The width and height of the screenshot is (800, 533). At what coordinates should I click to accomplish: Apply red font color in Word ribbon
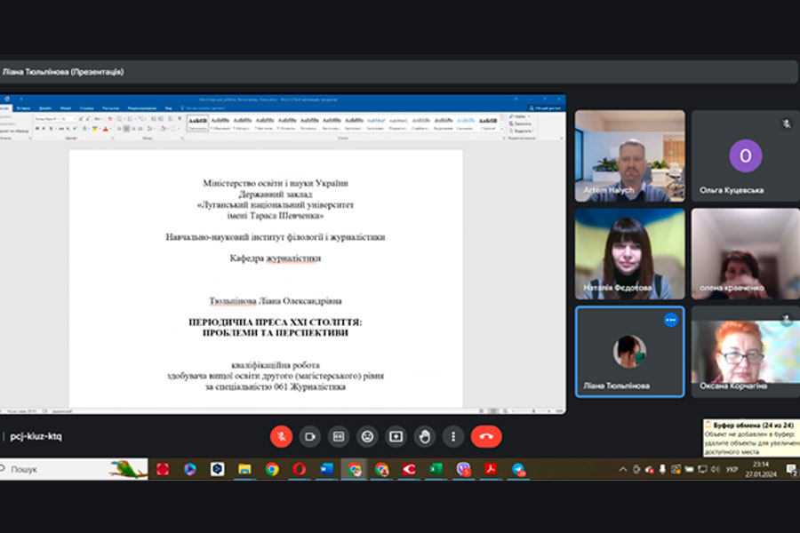(106, 129)
